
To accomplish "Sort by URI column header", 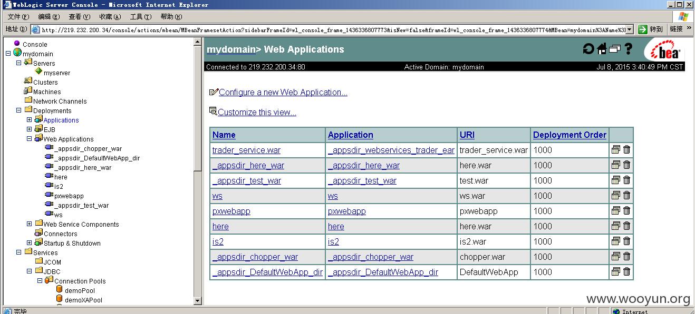I will [x=467, y=135].
